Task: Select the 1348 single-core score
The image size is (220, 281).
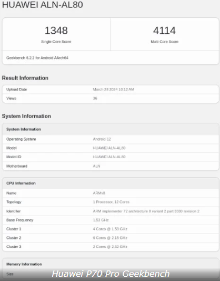Action: pyautogui.click(x=56, y=31)
